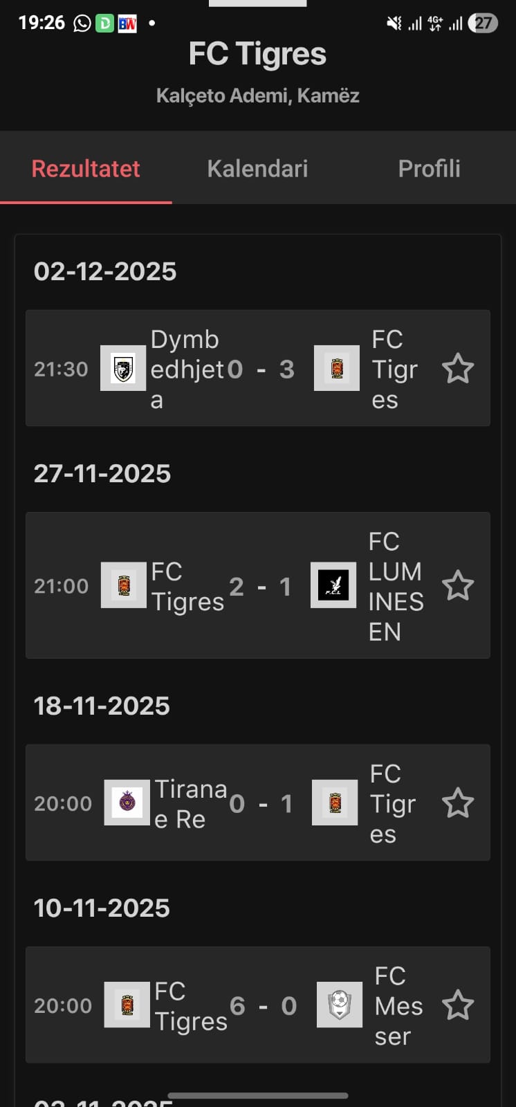Tap FC Tigres crest in 18-11-2025 match

[x=335, y=803]
